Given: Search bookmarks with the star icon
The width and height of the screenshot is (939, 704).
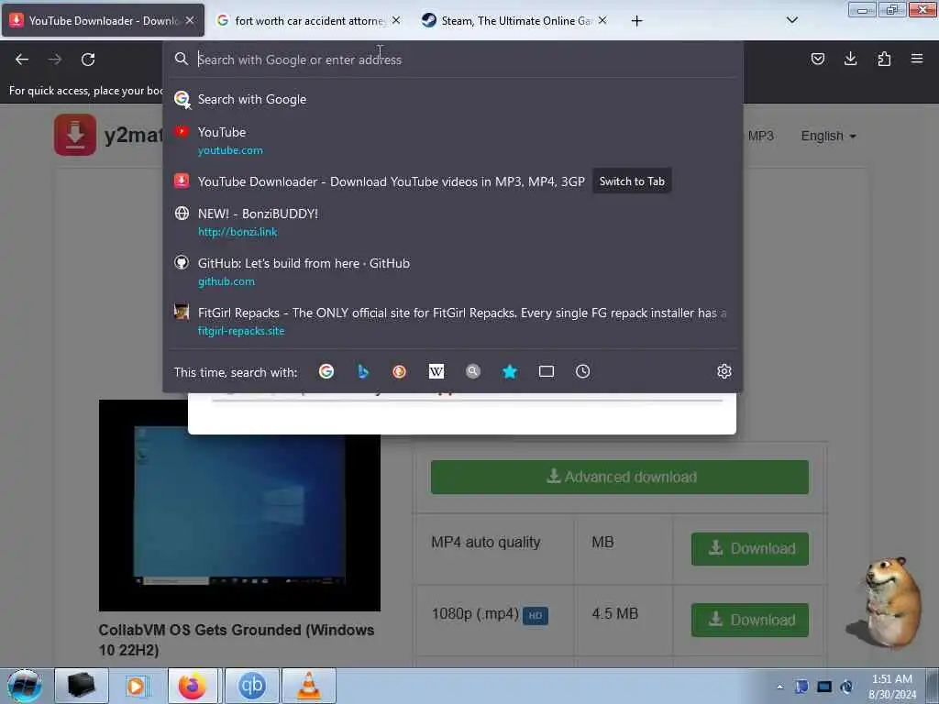Looking at the screenshot, I should (510, 372).
